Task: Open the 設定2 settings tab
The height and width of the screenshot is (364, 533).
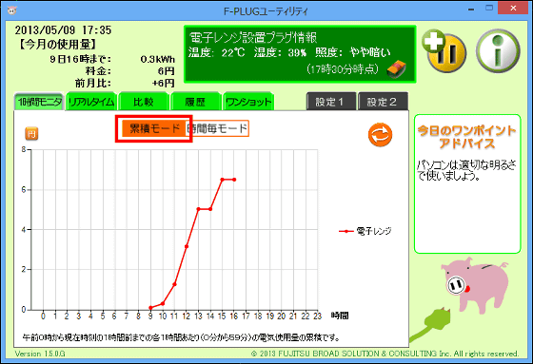Action: pos(383,101)
